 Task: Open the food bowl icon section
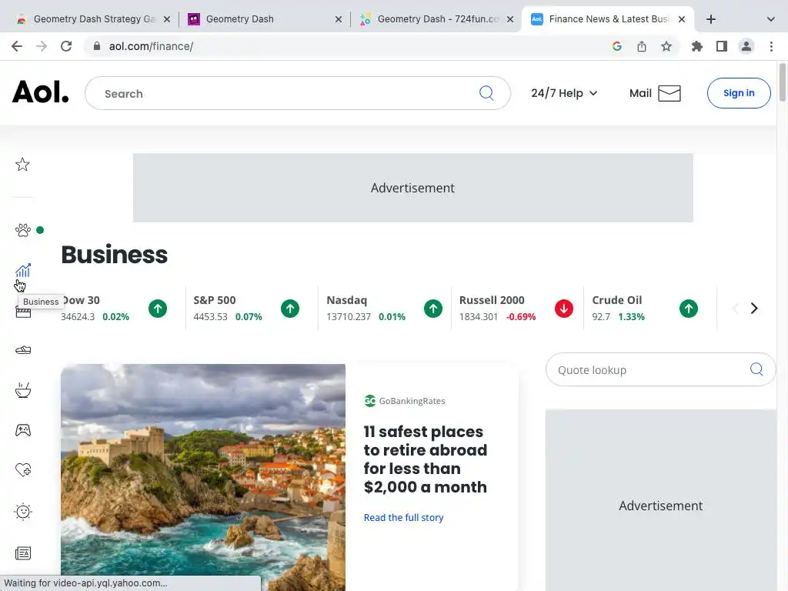23,391
